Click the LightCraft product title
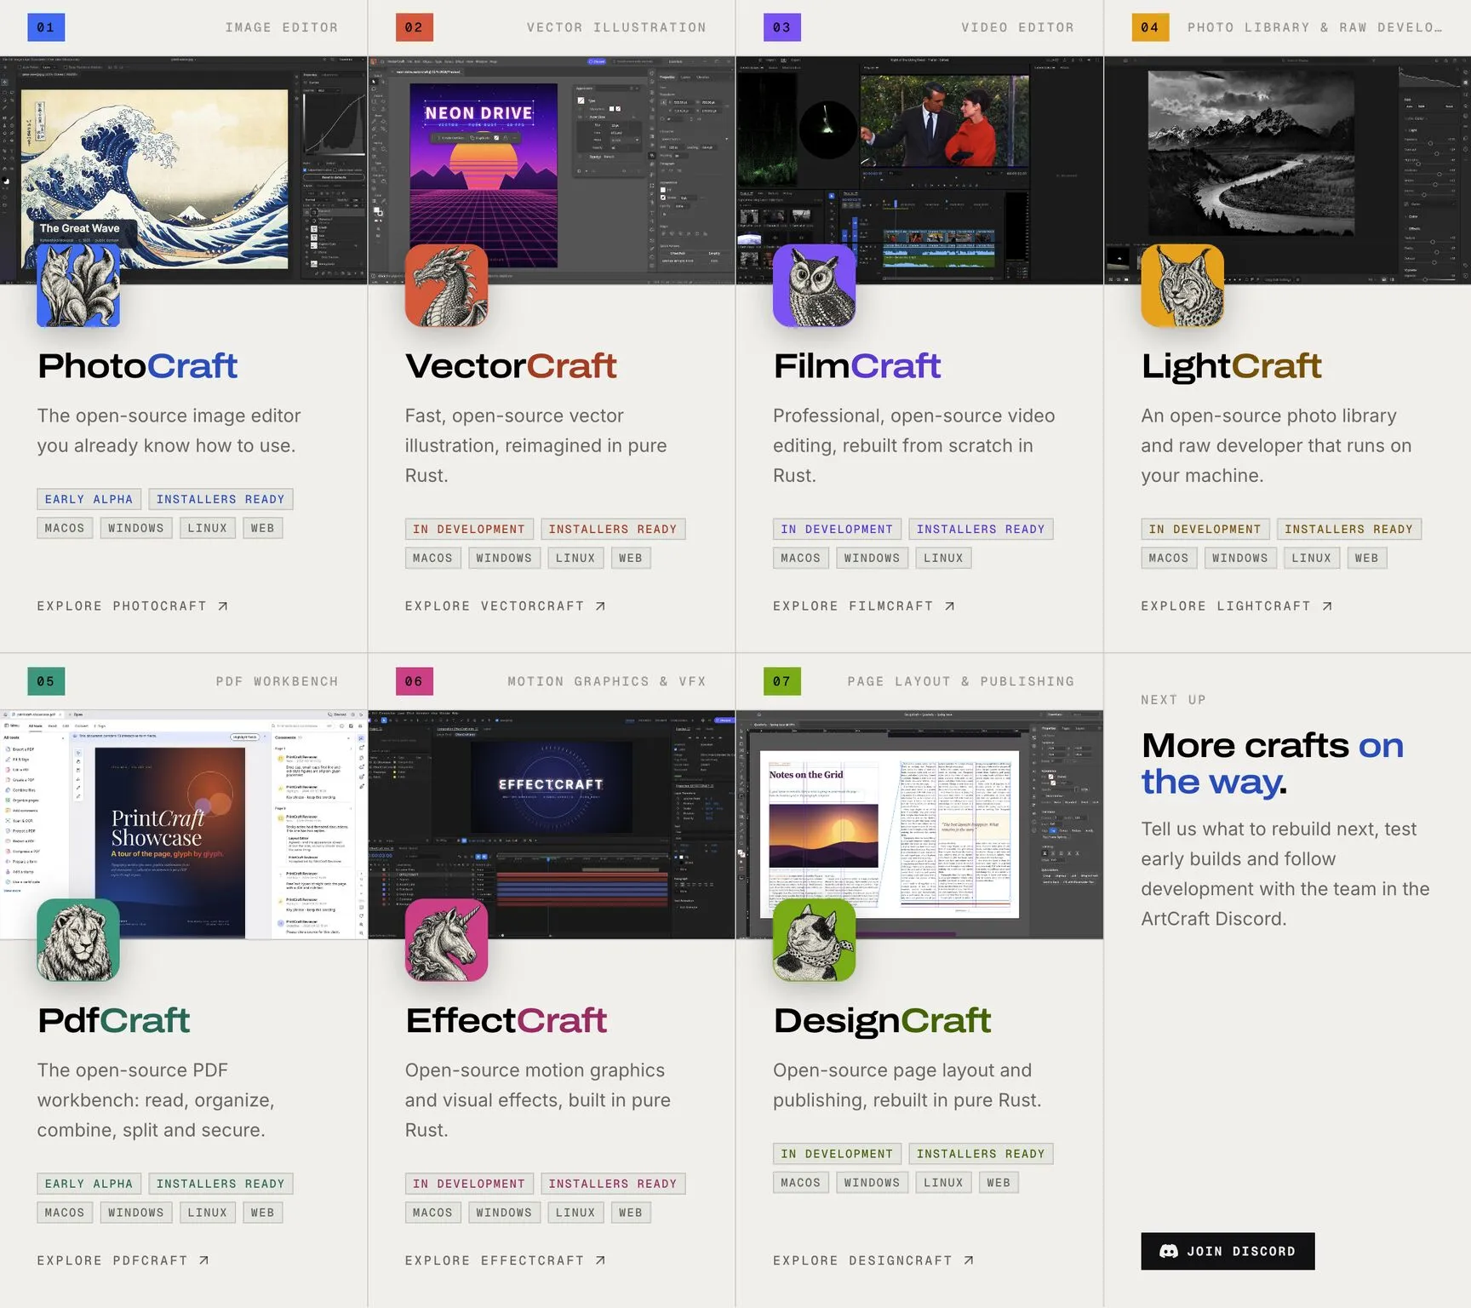The height and width of the screenshot is (1308, 1471). click(x=1232, y=366)
